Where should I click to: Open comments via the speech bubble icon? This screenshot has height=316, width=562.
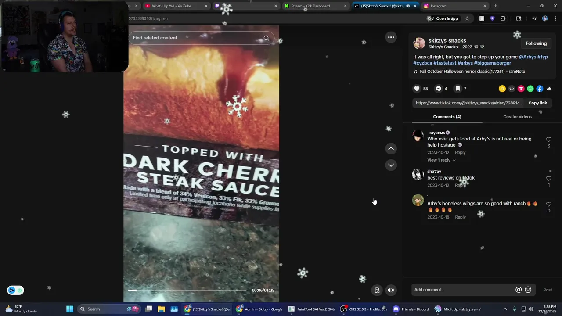tap(438, 89)
